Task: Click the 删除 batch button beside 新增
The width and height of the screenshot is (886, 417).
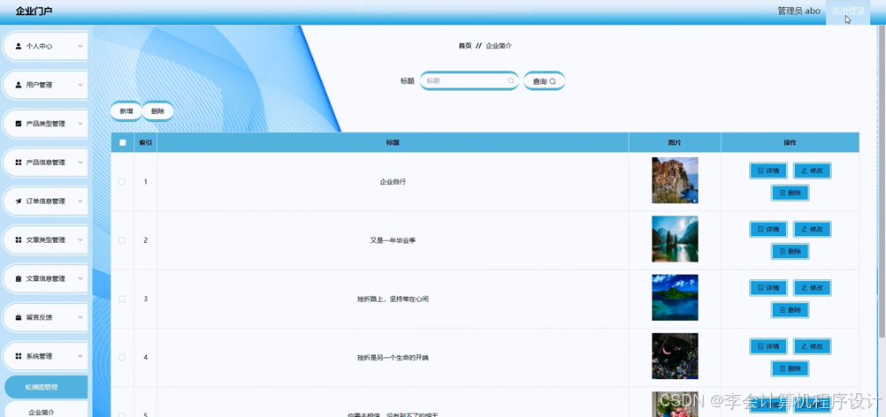Action: point(157,111)
